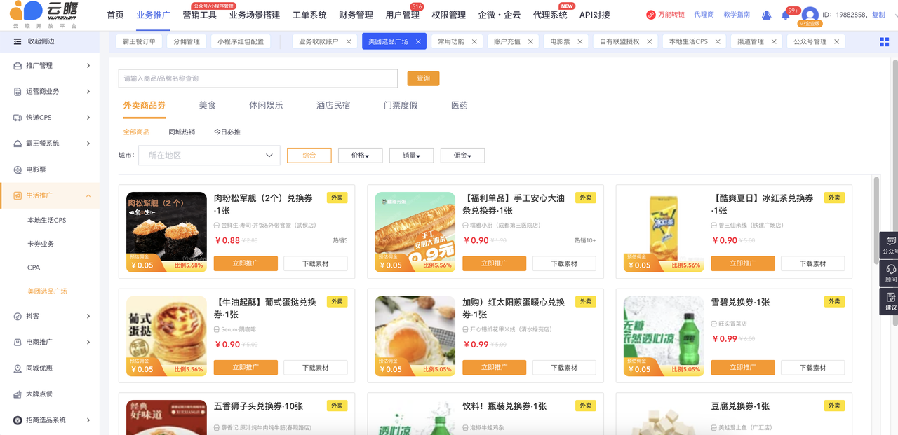Close the 业务收款账户 tab
The image size is (898, 435).
(x=349, y=42)
